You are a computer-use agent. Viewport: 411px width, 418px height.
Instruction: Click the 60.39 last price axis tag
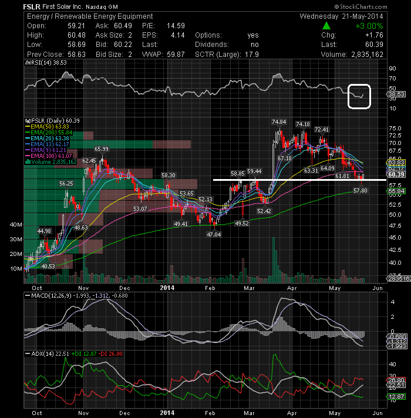coord(396,174)
